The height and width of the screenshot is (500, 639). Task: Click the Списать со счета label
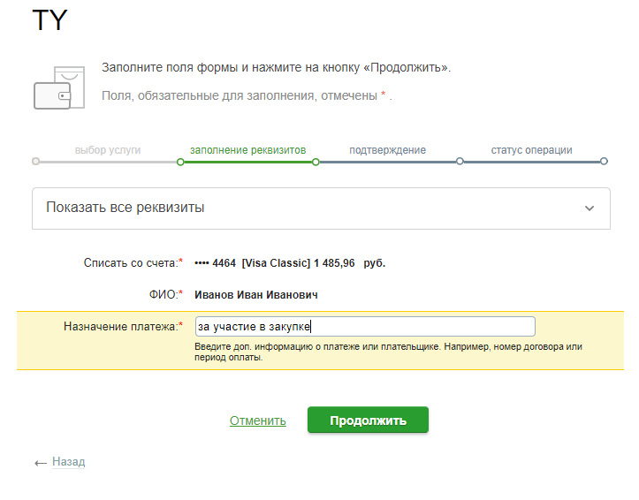point(133,262)
